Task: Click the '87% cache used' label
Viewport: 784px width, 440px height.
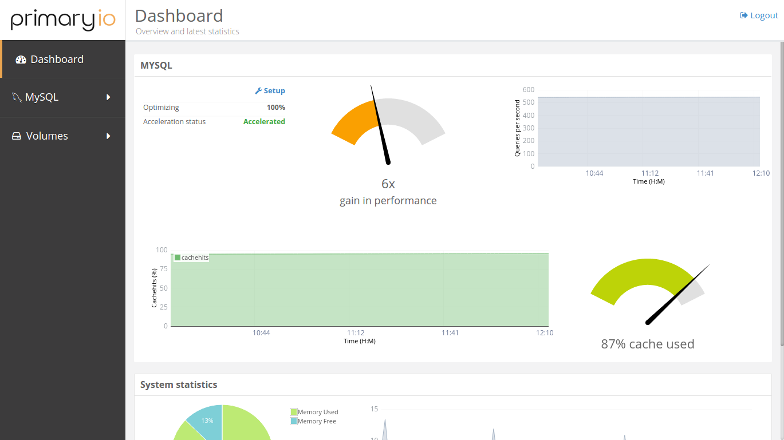Action: click(x=648, y=344)
